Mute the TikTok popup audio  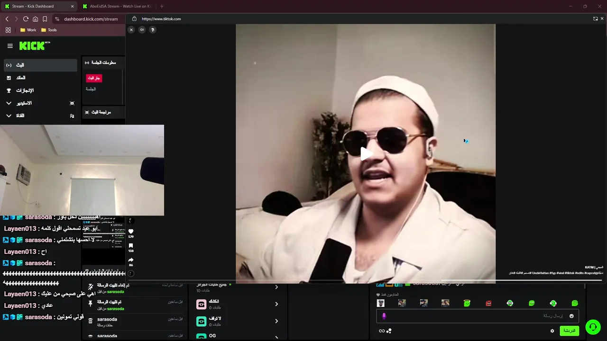click(142, 30)
